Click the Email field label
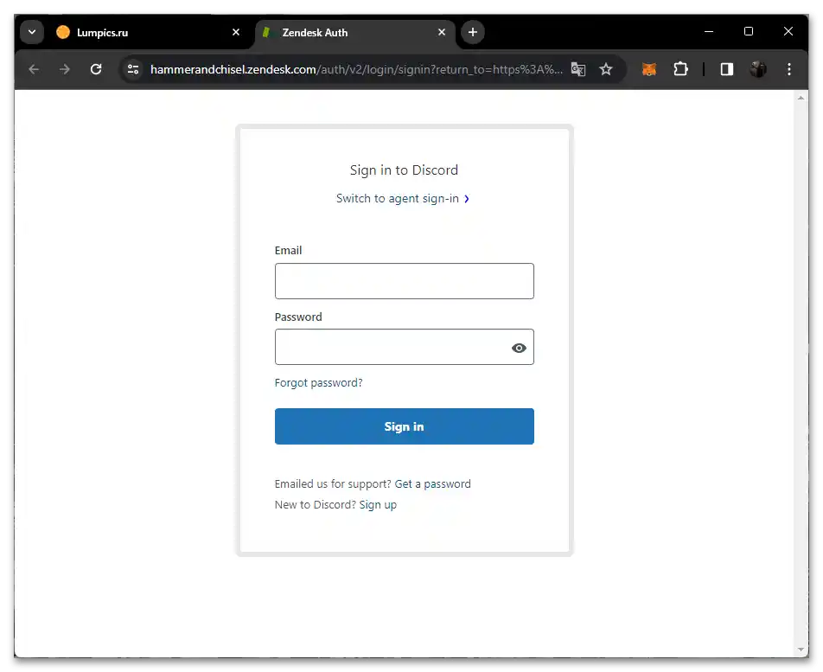The height and width of the screenshot is (672, 823). coord(288,251)
